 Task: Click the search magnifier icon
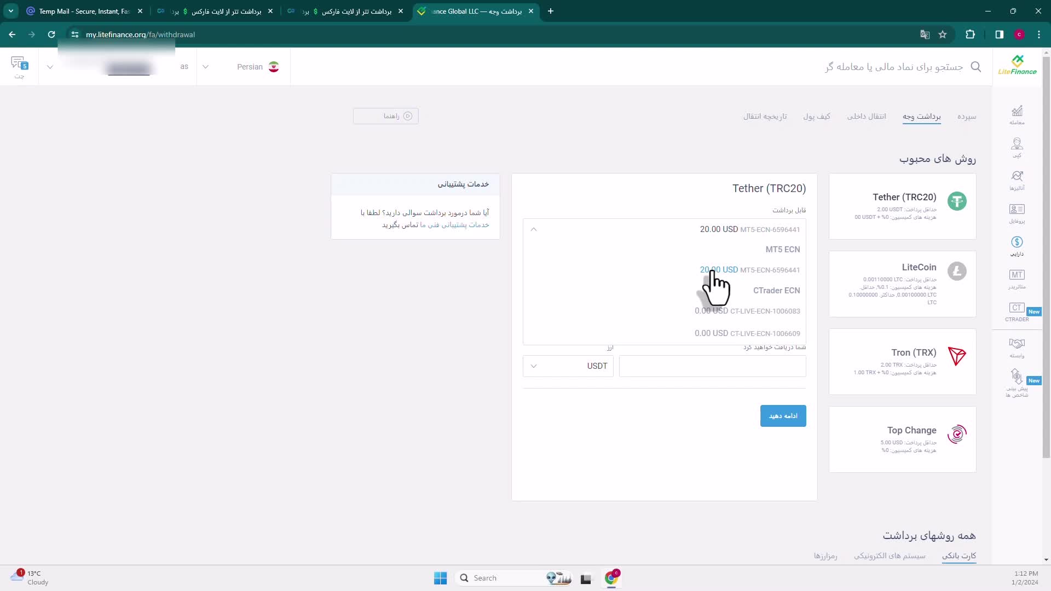[x=975, y=67]
